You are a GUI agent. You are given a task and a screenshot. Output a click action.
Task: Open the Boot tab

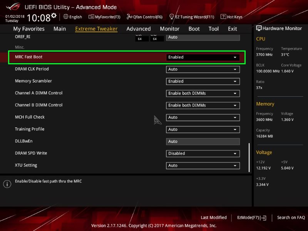coord(194,29)
